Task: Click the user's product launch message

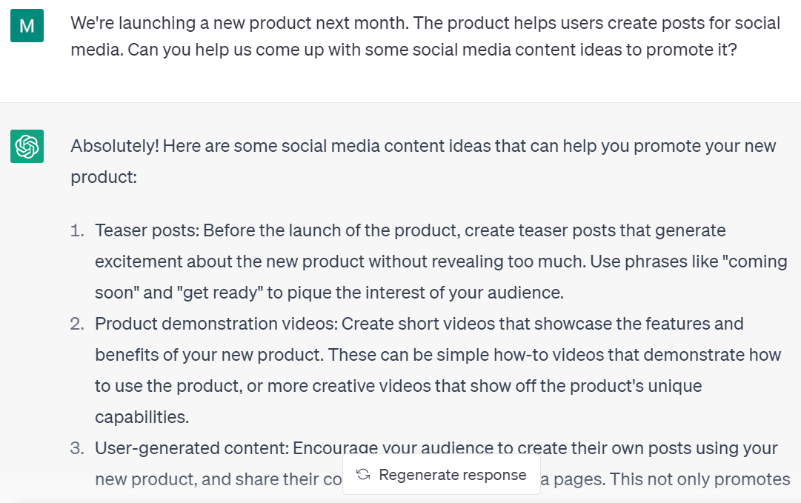Action: 425,38
